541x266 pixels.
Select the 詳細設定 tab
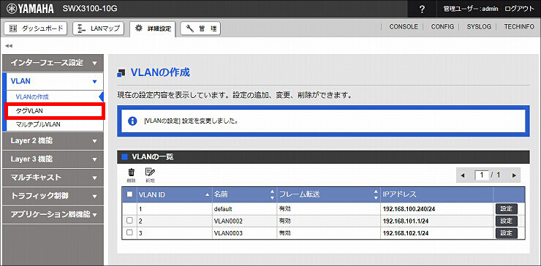click(153, 28)
